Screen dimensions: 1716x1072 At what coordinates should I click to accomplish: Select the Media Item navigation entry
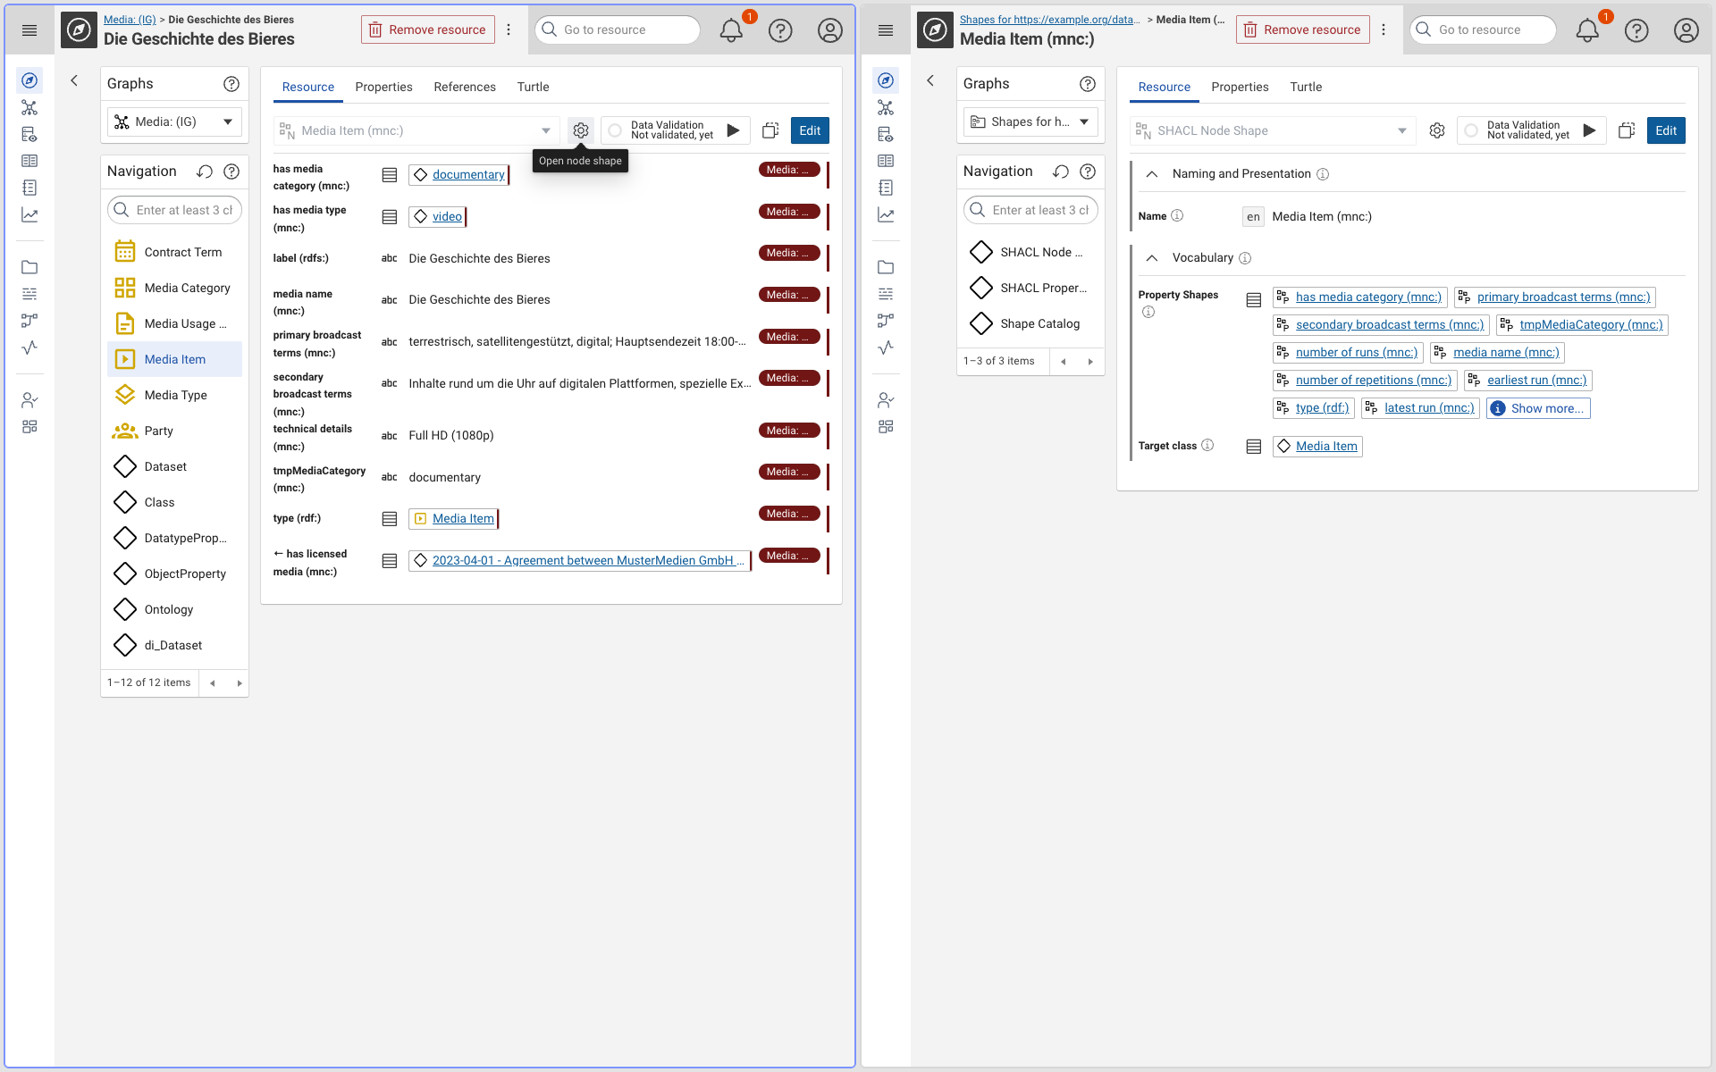(x=174, y=359)
